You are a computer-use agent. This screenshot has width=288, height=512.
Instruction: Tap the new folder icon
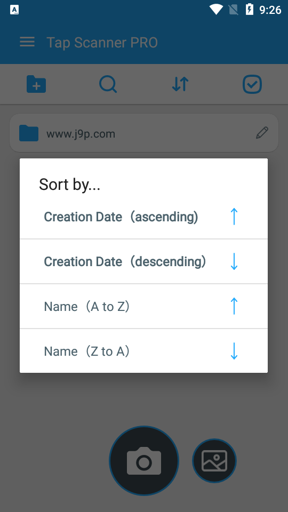(x=36, y=84)
